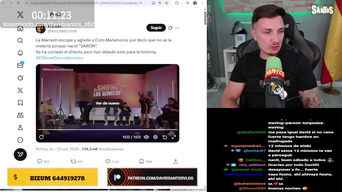Open video settings gear menu

click(156, 137)
